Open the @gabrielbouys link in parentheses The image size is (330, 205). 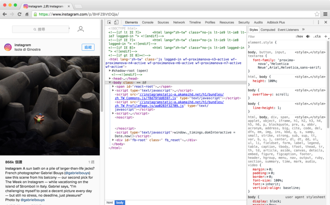coord(77,173)
